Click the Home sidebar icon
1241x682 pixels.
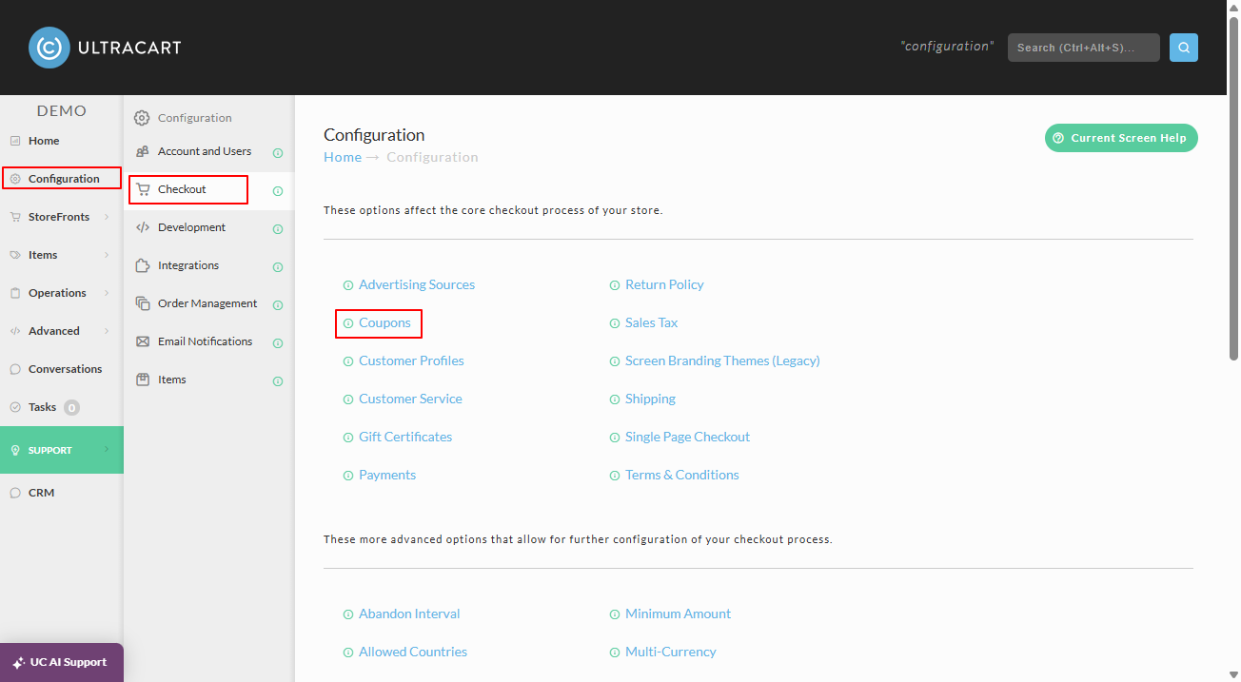(x=15, y=141)
